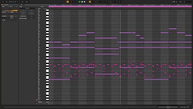Viewport: 193px width, 109px height.
Task: Toggle the orange lane icon above Velocity
Action: 37,100
